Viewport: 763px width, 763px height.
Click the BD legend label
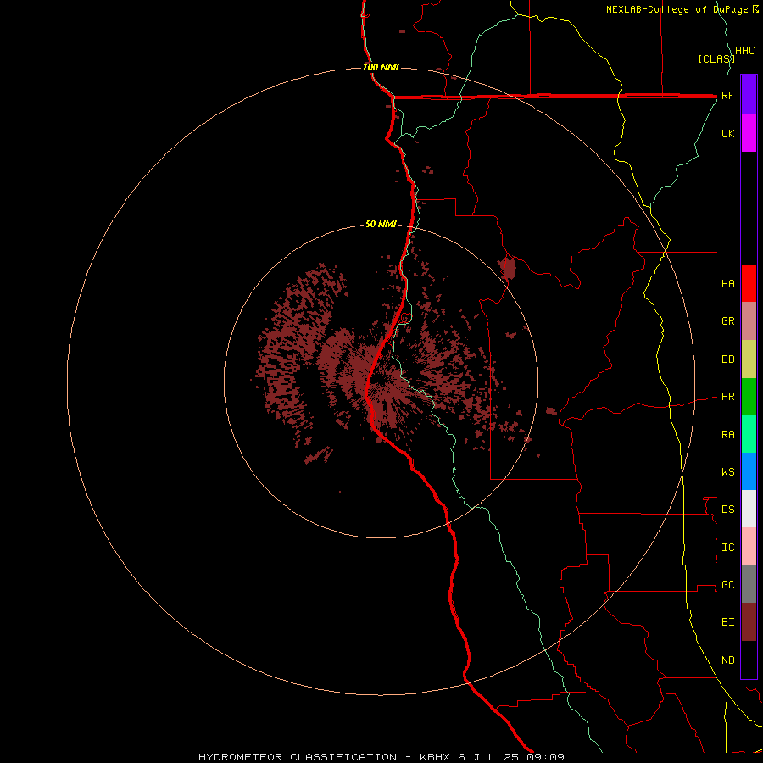coord(727,359)
